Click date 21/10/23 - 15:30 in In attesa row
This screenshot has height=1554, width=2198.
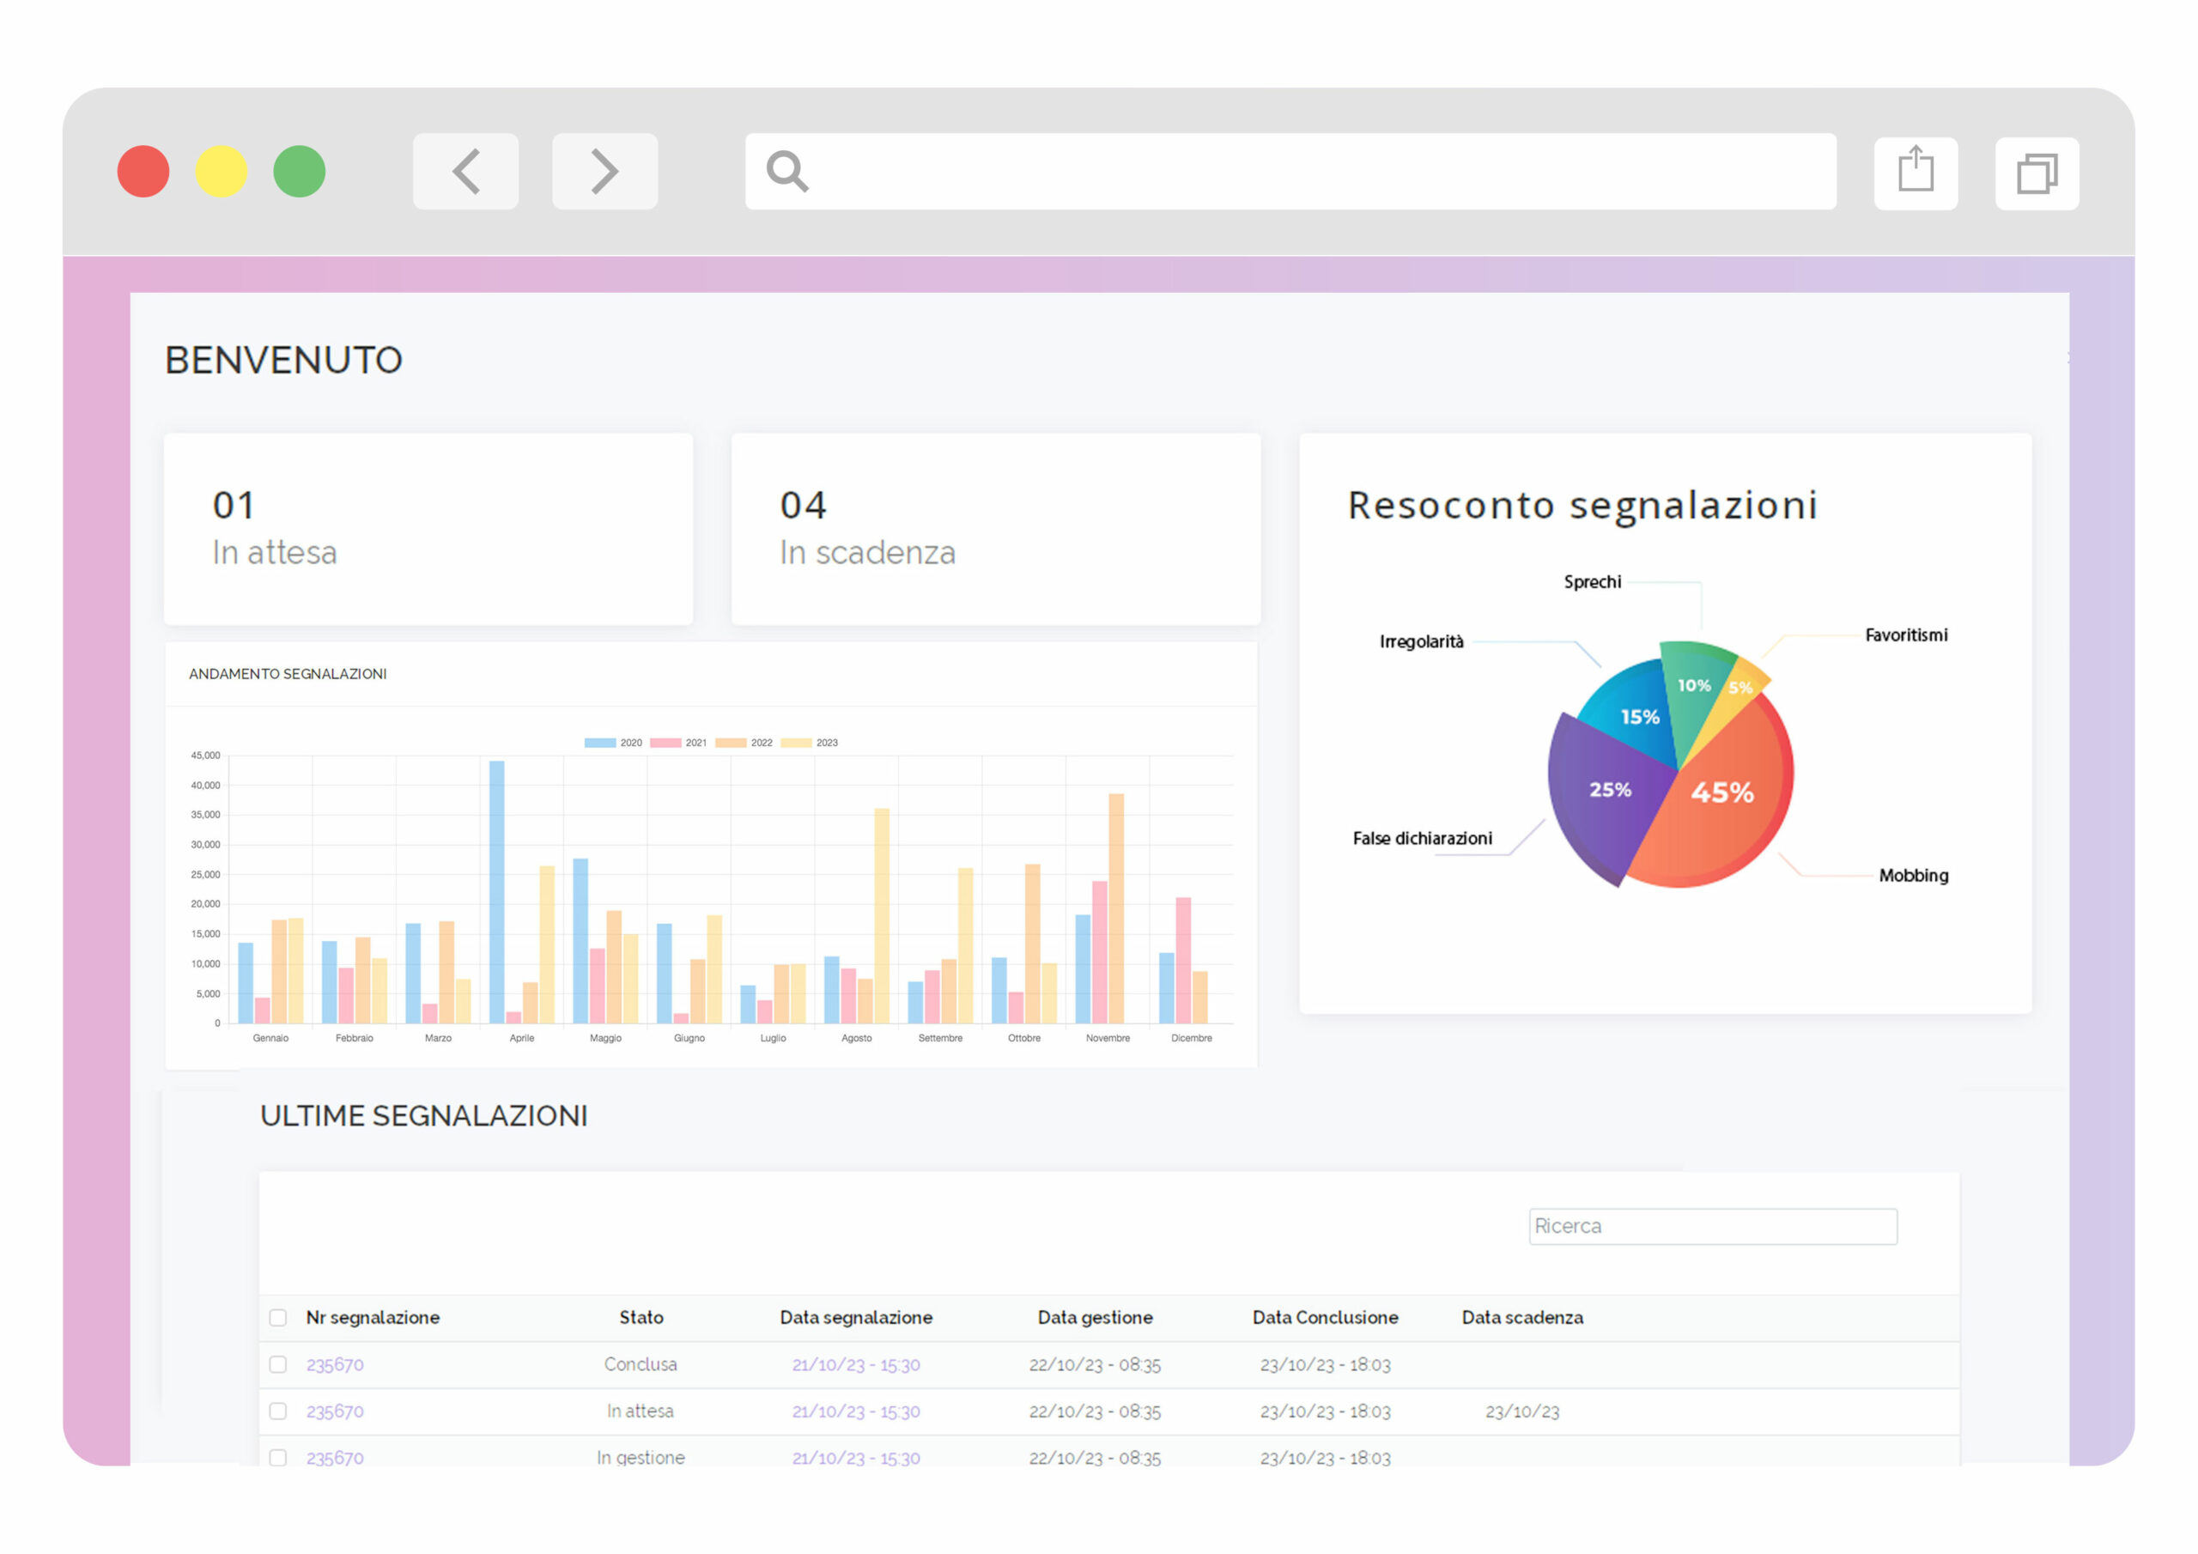coord(856,1411)
